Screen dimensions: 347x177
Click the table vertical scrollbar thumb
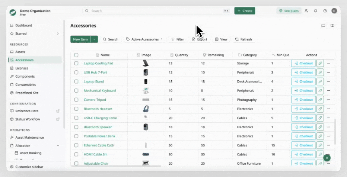click(x=335, y=132)
